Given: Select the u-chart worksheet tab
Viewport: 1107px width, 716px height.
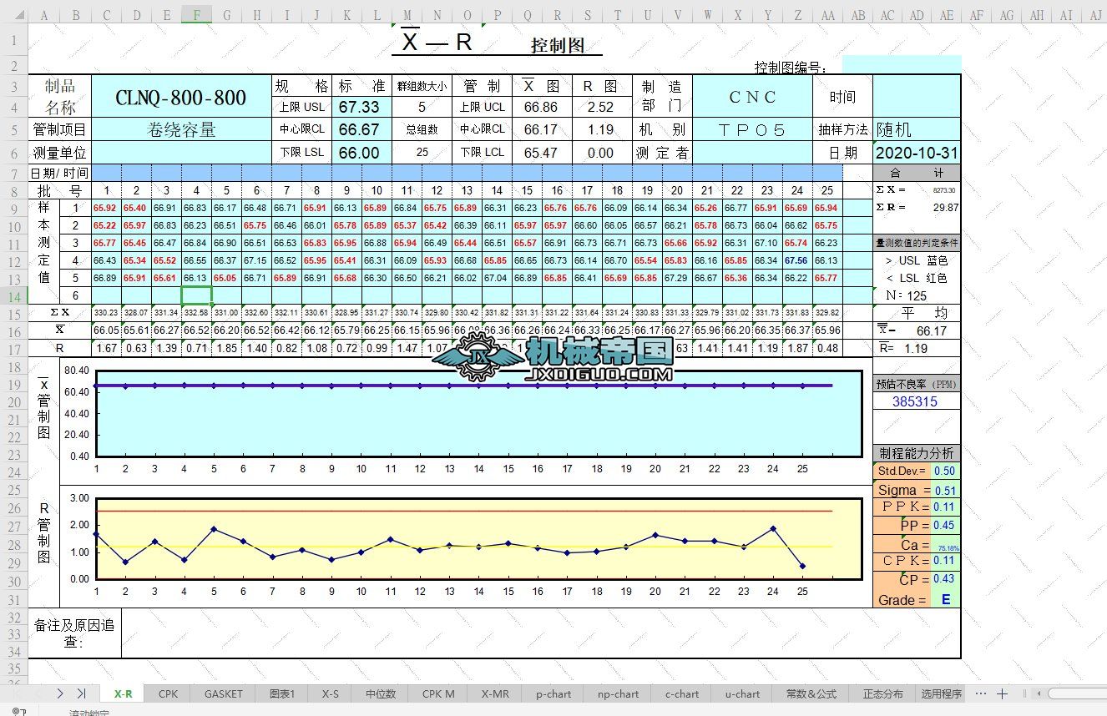Looking at the screenshot, I should pos(741,693).
